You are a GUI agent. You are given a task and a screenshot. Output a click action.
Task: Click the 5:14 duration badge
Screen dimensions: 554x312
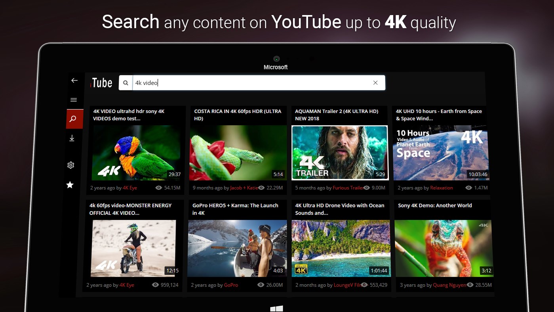coord(278,174)
